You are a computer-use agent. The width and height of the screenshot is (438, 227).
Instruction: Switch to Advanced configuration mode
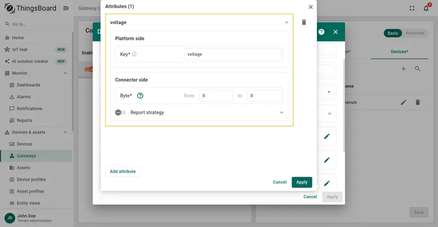coord(415,33)
